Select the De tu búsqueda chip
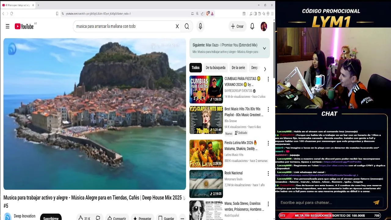 coord(215,68)
